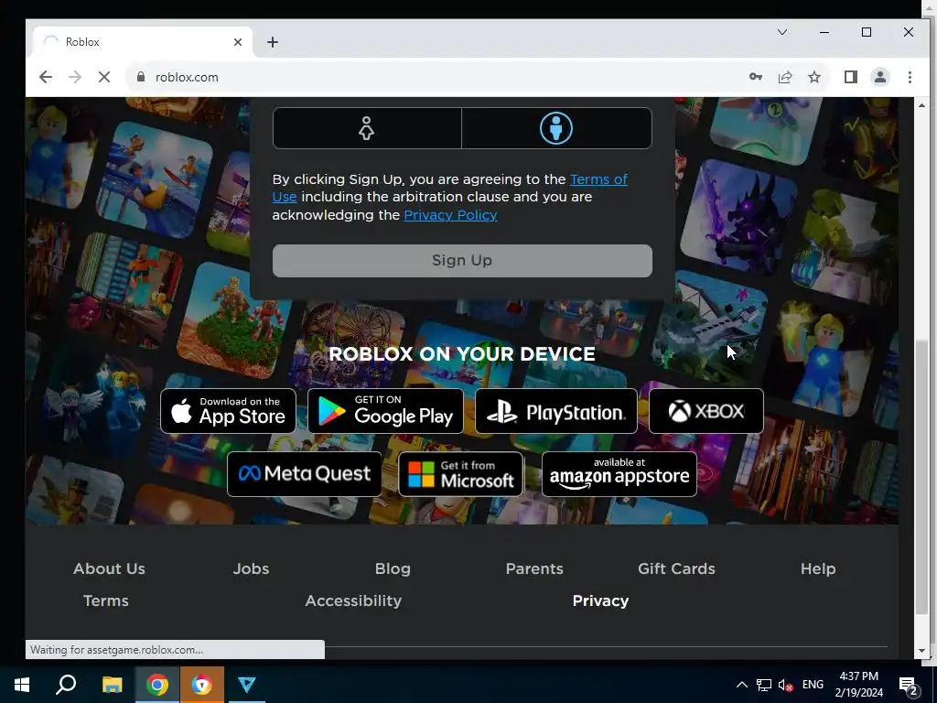Open the Gift Cards footer link
Viewport: 937px width, 703px height.
[x=676, y=568]
